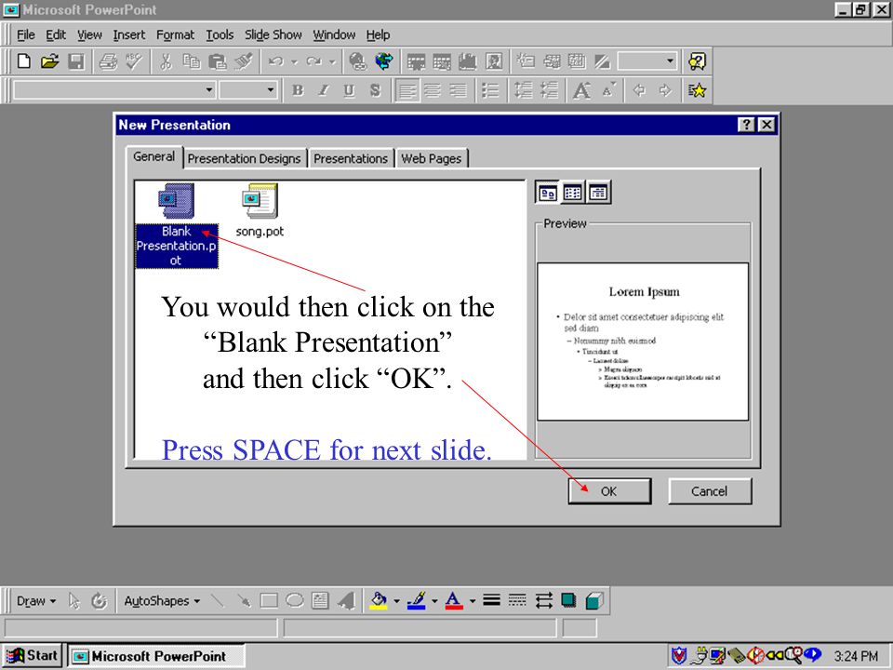Click Insert Excel Worksheet icon
The height and width of the screenshot is (670, 893).
(442, 61)
